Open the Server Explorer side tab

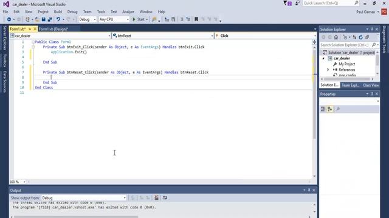[4, 38]
